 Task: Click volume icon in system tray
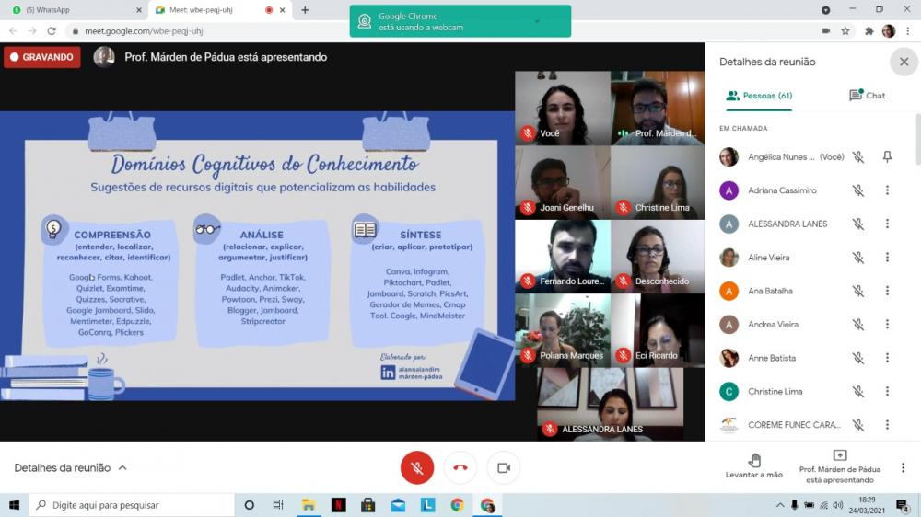click(x=837, y=505)
